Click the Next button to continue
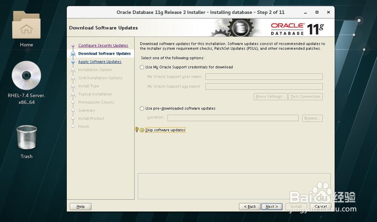 pyautogui.click(x=272, y=206)
